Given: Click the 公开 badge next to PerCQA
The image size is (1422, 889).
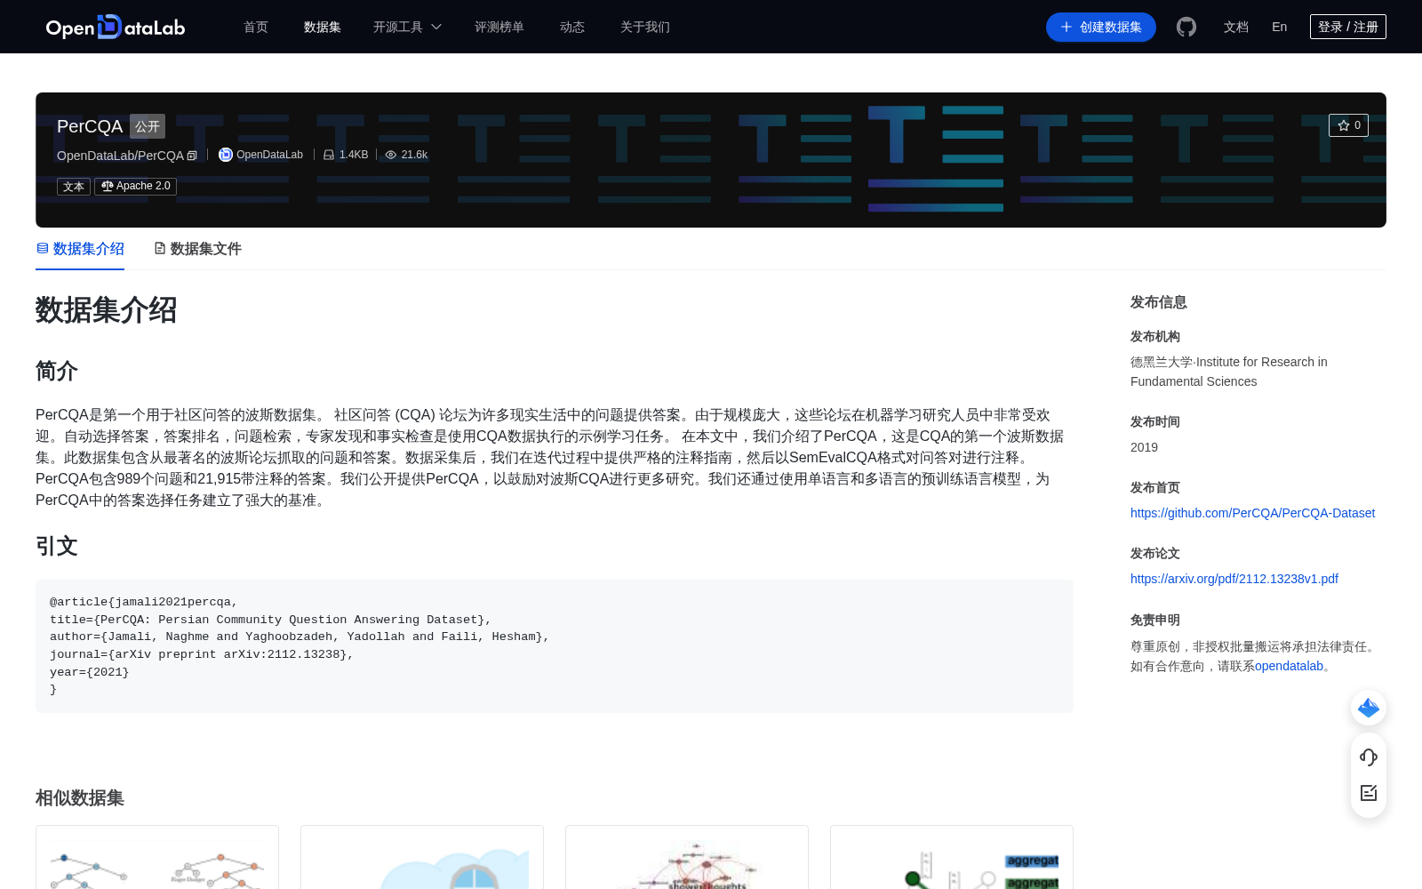Looking at the screenshot, I should pyautogui.click(x=148, y=126).
